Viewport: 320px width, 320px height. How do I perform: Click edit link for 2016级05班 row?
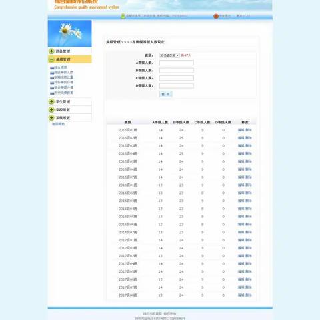pyautogui.click(x=241, y=217)
